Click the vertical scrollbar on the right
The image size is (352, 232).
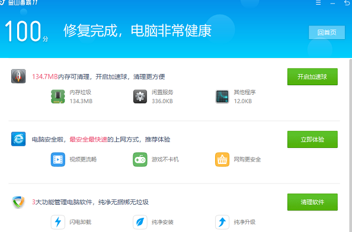pos(351,145)
